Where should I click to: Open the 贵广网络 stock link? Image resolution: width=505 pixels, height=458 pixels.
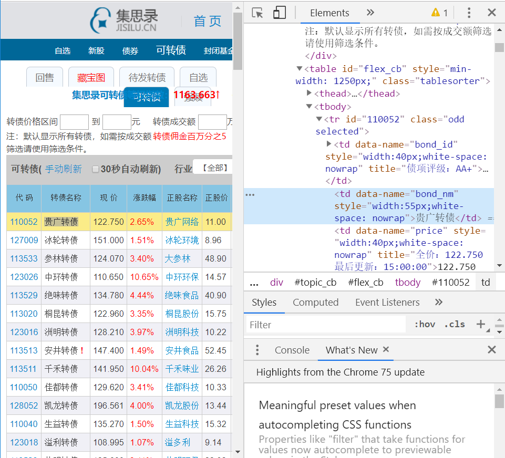pos(182,222)
